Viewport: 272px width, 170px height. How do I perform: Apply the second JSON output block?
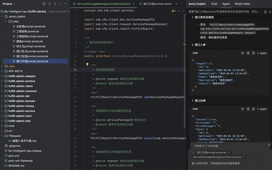click(x=262, y=109)
